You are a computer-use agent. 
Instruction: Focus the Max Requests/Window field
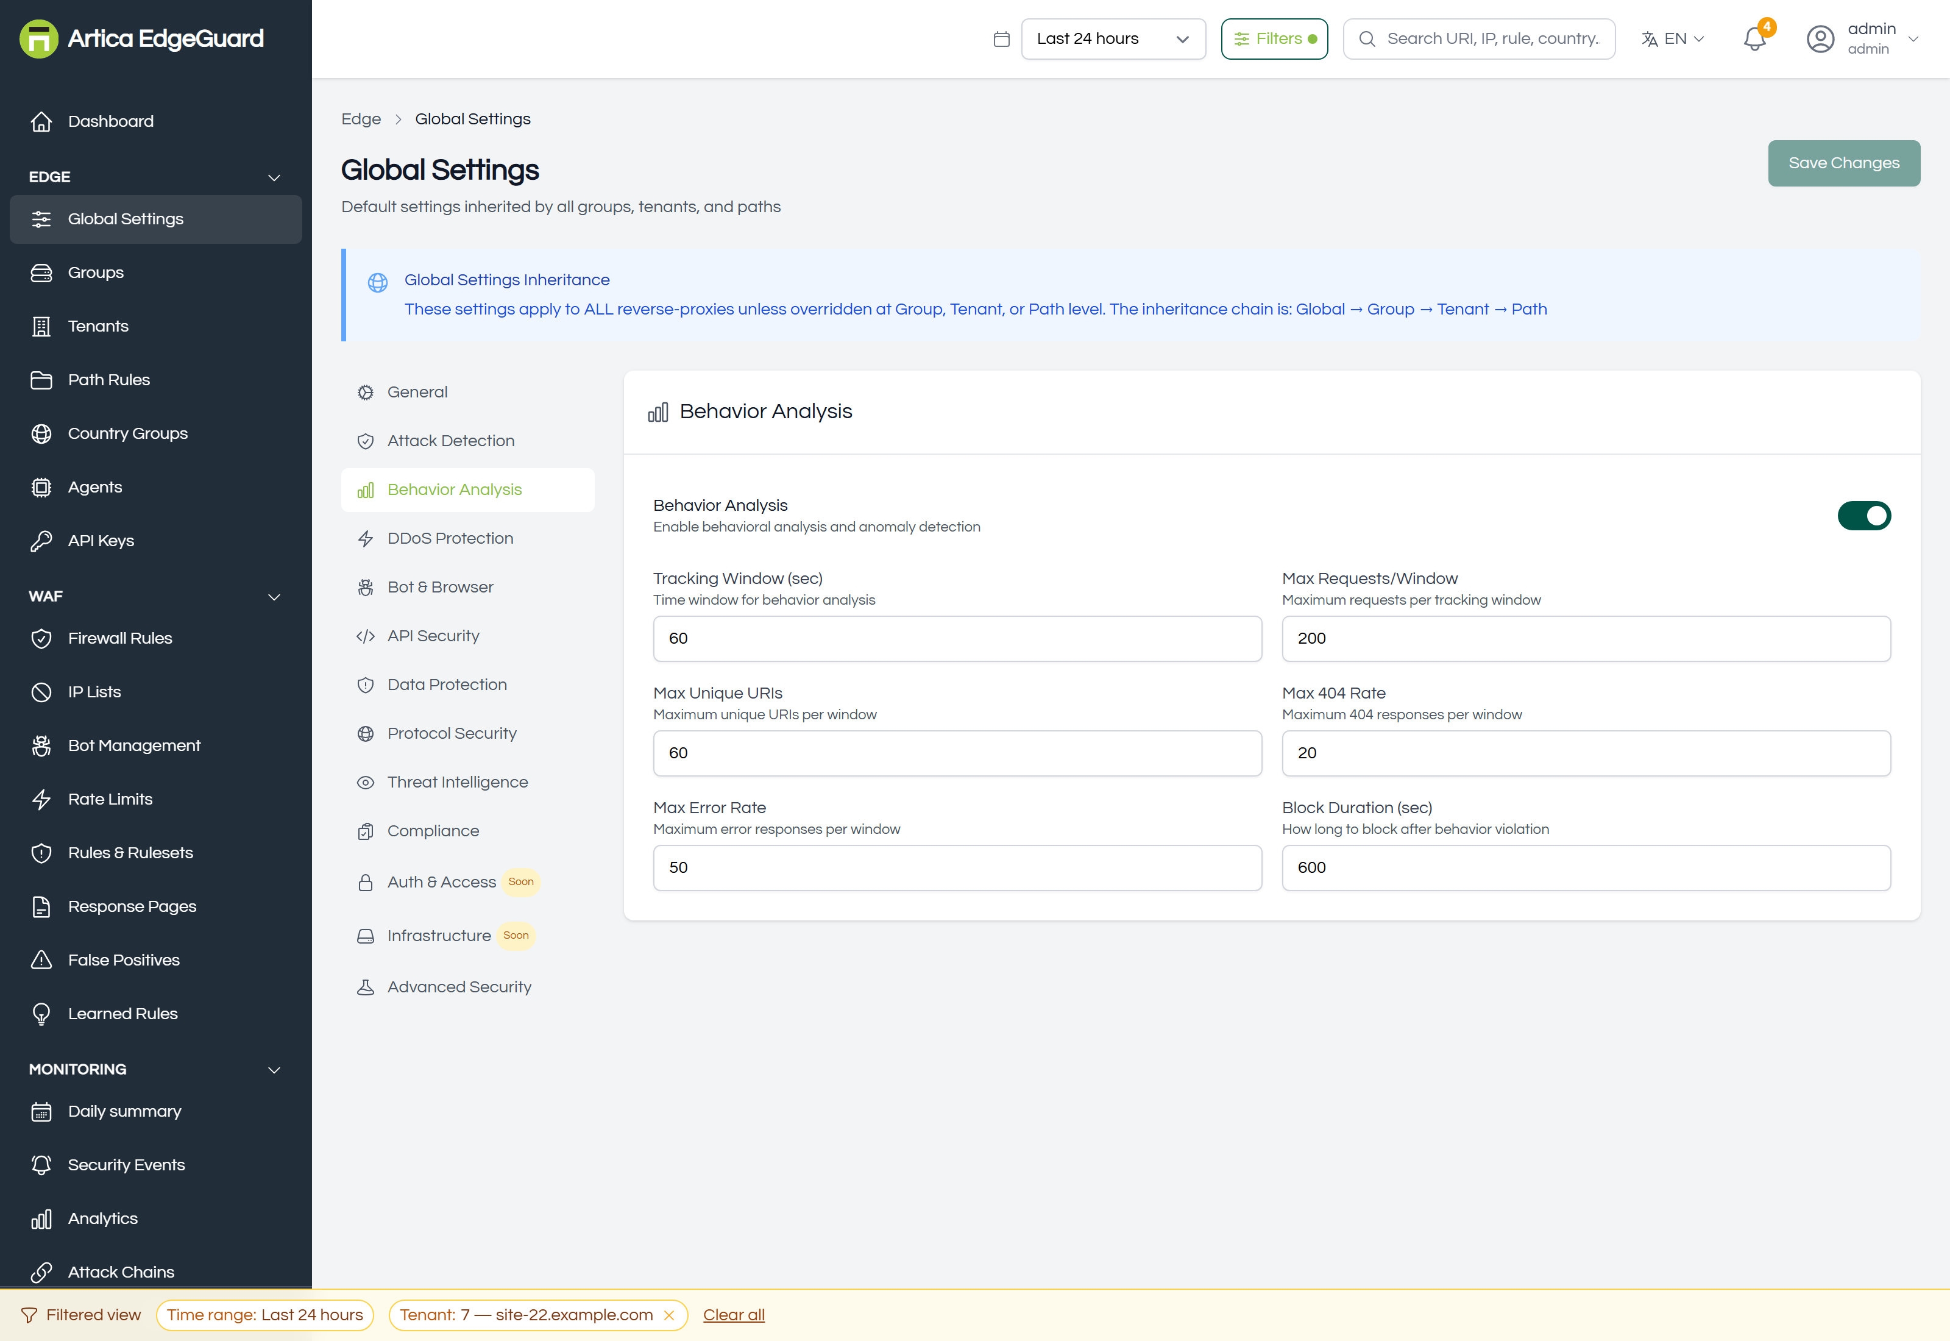click(1586, 639)
